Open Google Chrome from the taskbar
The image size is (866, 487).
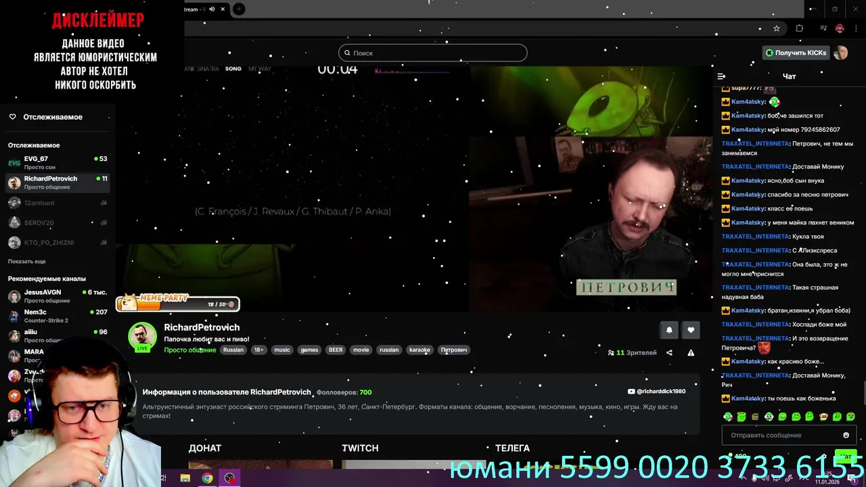(x=207, y=478)
